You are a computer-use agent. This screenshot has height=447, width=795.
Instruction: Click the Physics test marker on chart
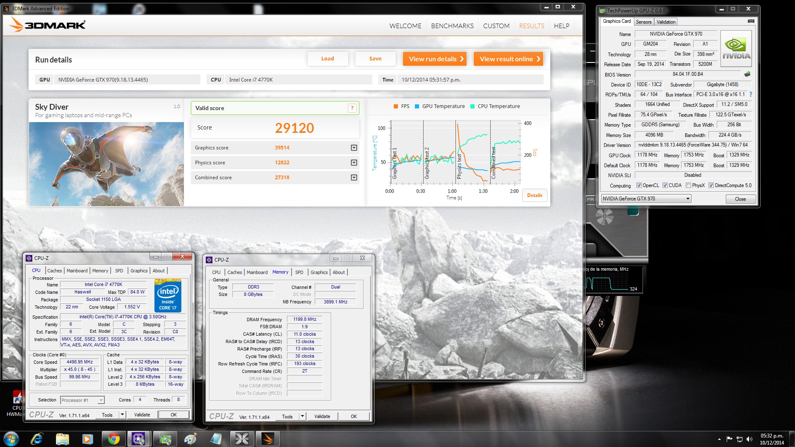click(x=459, y=166)
